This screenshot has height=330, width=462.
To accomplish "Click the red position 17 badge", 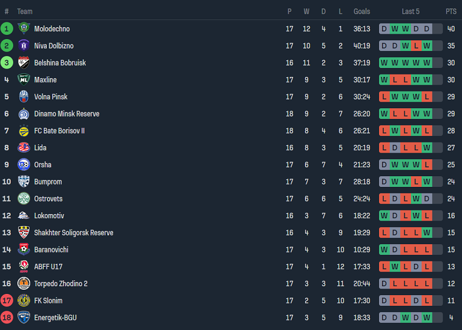I will point(7,300).
